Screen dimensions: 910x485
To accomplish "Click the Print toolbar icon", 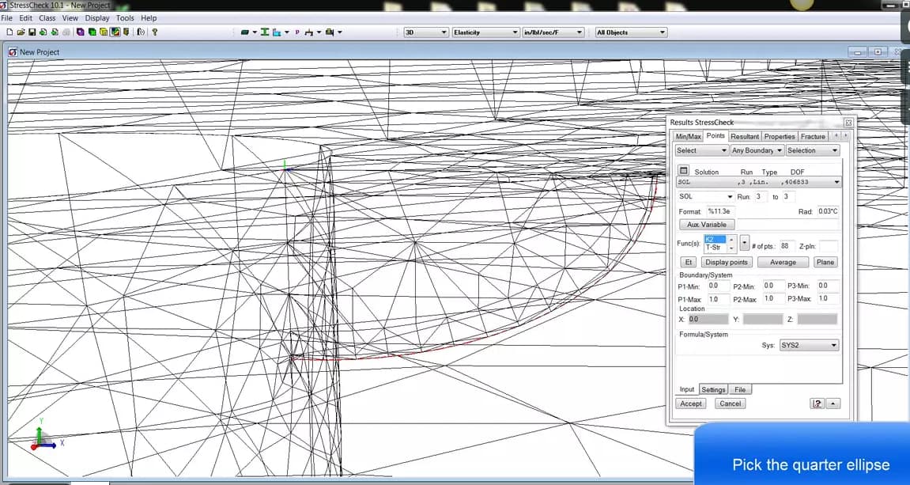I will click(66, 32).
